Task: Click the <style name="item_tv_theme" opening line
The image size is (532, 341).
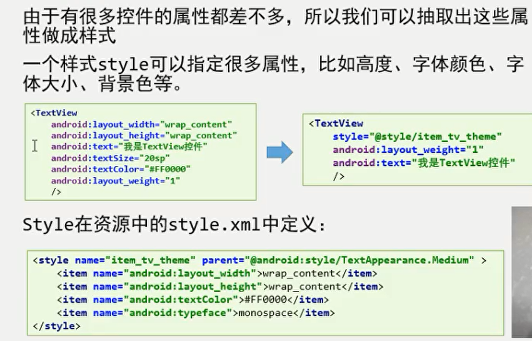Action: tap(259, 260)
